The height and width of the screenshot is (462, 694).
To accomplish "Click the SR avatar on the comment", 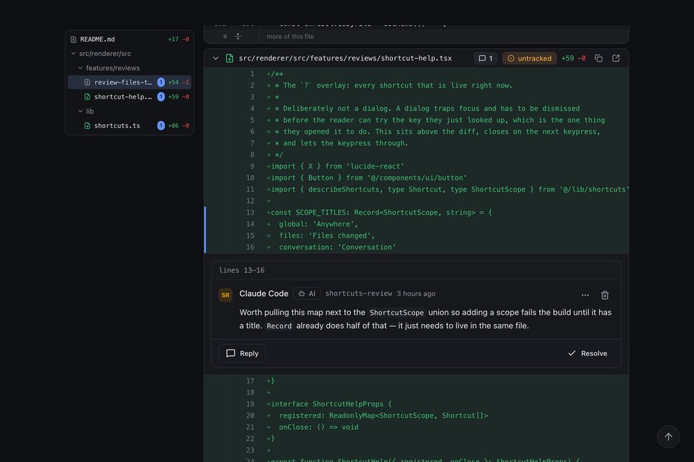I will coord(226,295).
